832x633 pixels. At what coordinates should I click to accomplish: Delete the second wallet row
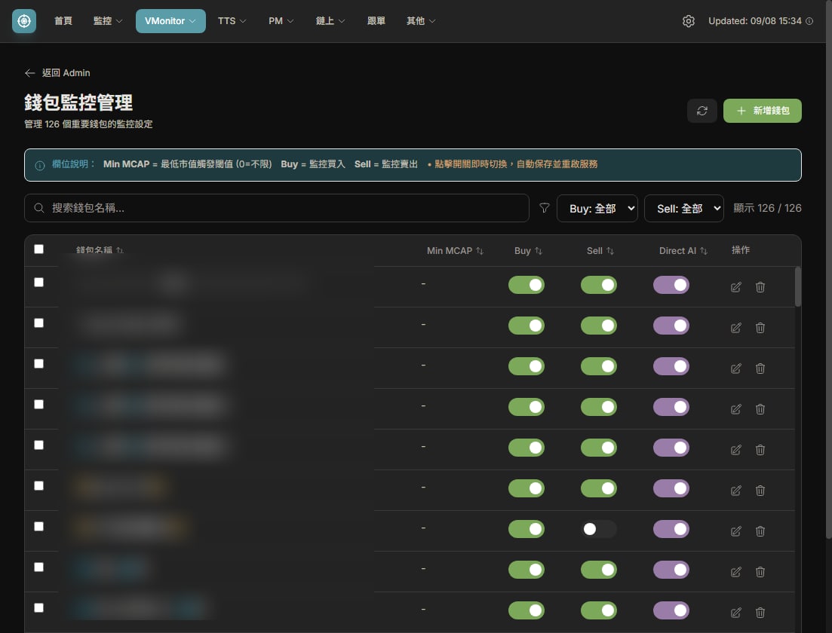(x=760, y=328)
